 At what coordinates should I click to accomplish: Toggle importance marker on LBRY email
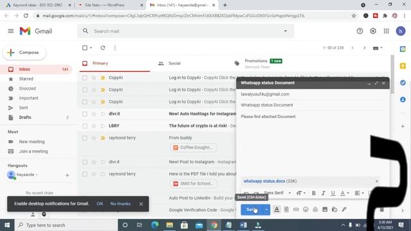103,126
